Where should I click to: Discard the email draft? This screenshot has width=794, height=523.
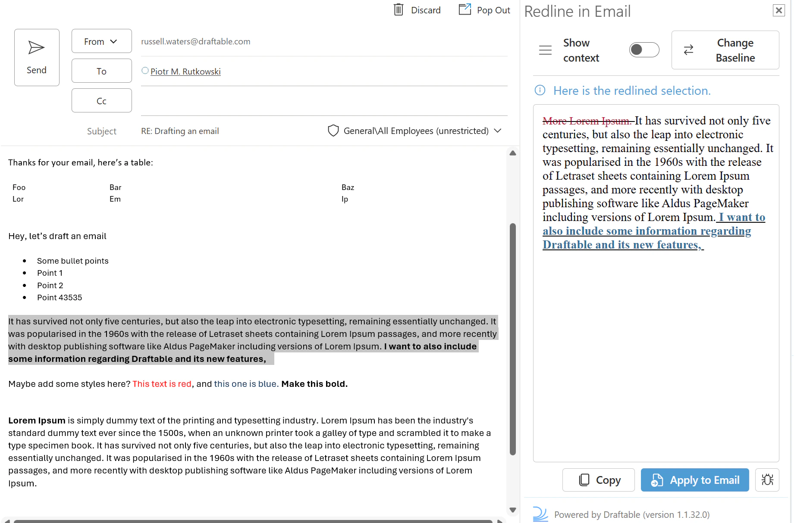(417, 10)
